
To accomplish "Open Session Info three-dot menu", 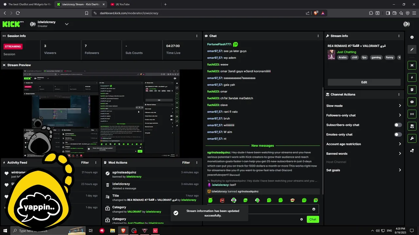I will [197, 36].
